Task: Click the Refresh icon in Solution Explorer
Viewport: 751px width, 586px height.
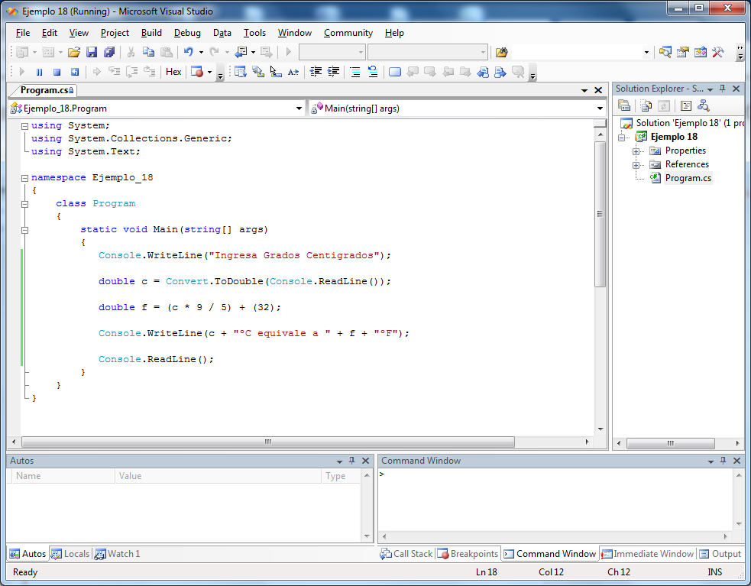Action: coord(663,105)
